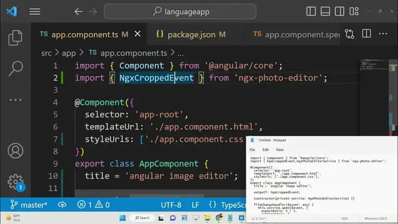Click the 'ngx-photo-editor' string
The image size is (398, 224).
(278, 78)
